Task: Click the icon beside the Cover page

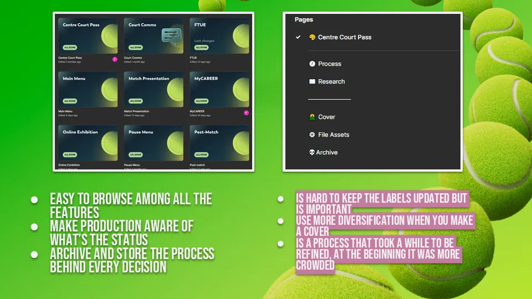Action: point(312,117)
